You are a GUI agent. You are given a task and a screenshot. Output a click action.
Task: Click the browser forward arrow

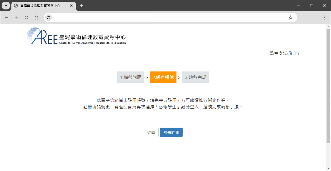coord(16,18)
